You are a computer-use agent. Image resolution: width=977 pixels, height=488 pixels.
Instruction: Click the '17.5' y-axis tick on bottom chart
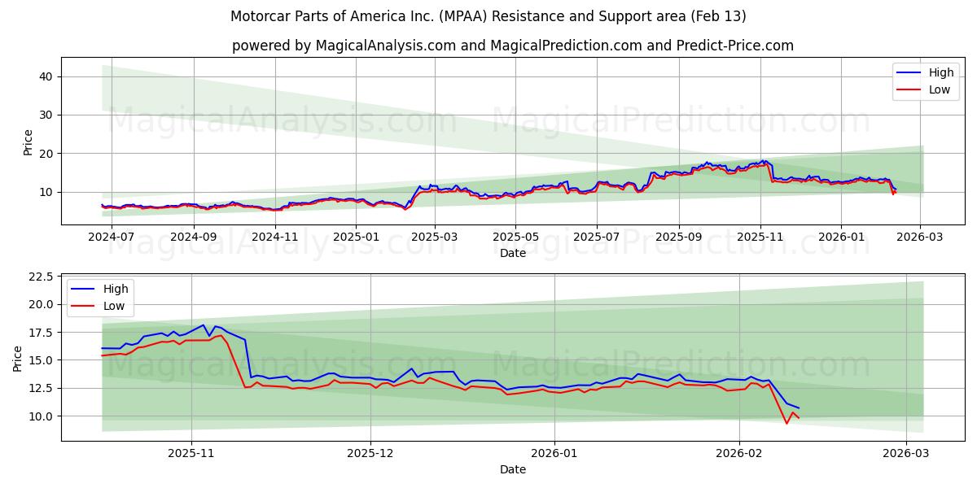(x=42, y=333)
